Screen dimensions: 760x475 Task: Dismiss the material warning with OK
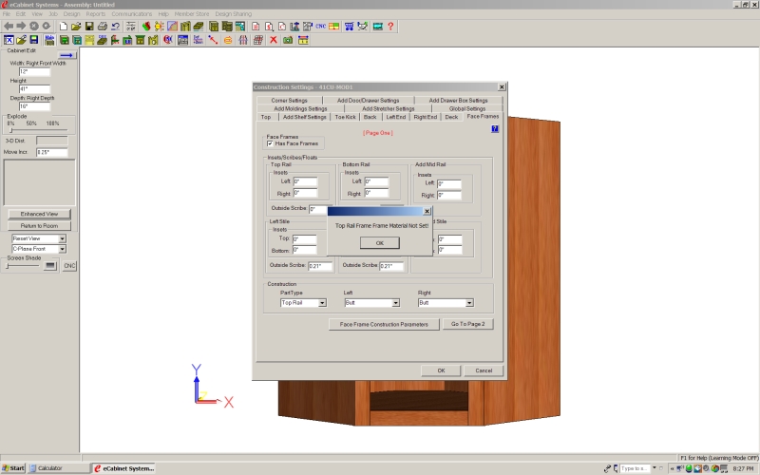coord(380,243)
